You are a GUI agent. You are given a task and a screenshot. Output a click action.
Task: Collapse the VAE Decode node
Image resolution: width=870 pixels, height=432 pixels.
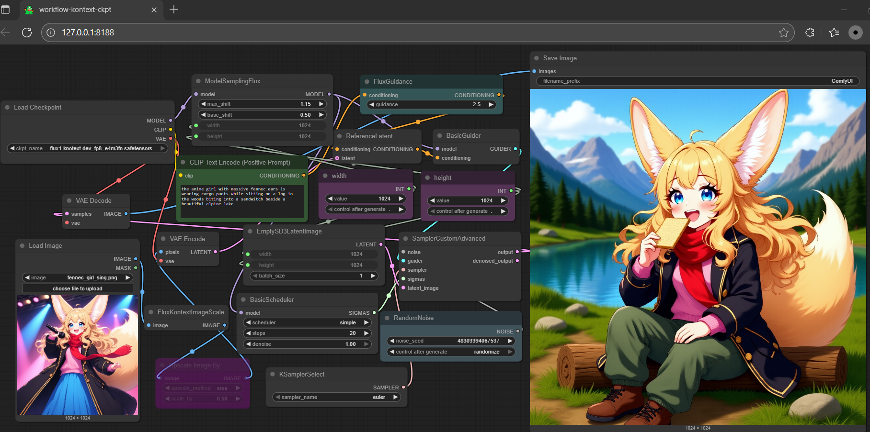click(x=69, y=200)
